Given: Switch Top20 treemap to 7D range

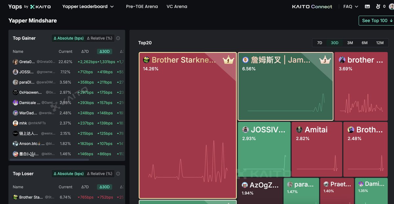Looking at the screenshot, I should 319,43.
